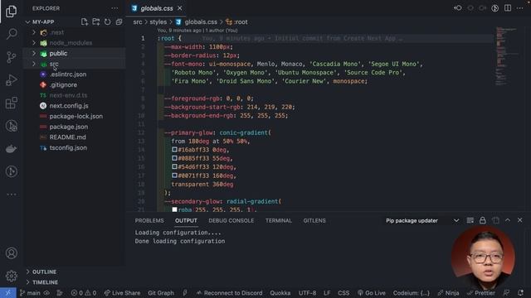Click Prettier status item
Viewport: 531px width, 298px height.
click(481, 293)
